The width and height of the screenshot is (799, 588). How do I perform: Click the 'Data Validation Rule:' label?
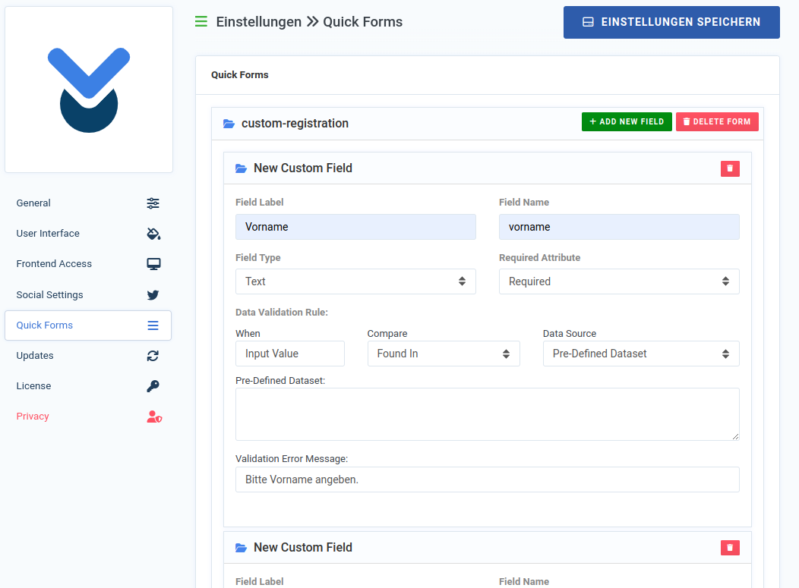(x=282, y=312)
